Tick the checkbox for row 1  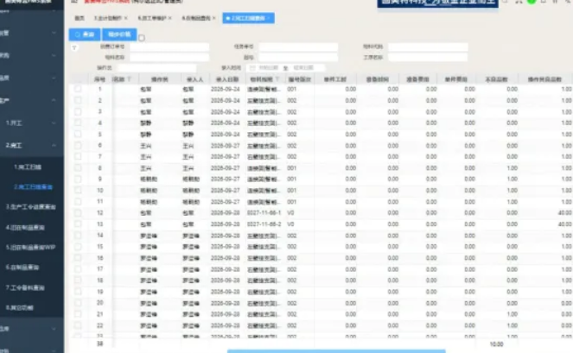(78, 89)
